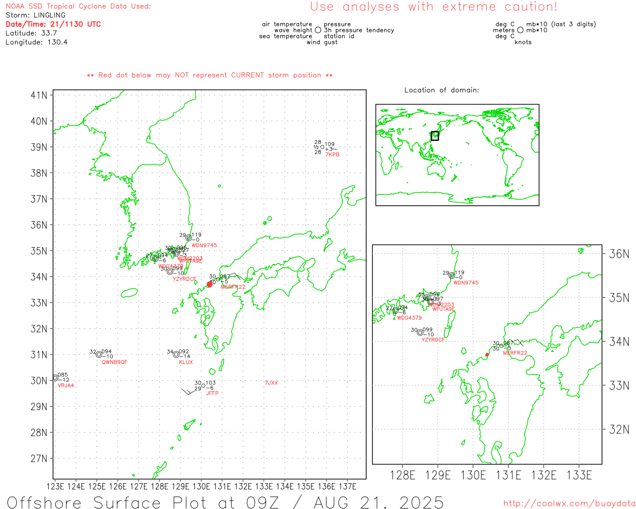The image size is (636, 509).
Task: Click the station circle above 7KPB
Action: click(x=322, y=147)
